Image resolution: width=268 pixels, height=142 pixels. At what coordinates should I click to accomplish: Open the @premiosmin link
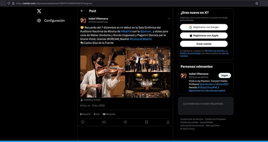click(x=196, y=91)
